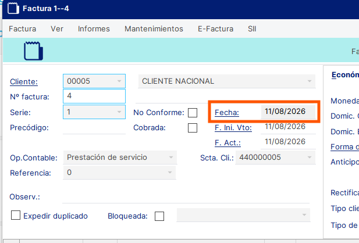Click the Fecha date field 11/08/2026

[288, 112]
